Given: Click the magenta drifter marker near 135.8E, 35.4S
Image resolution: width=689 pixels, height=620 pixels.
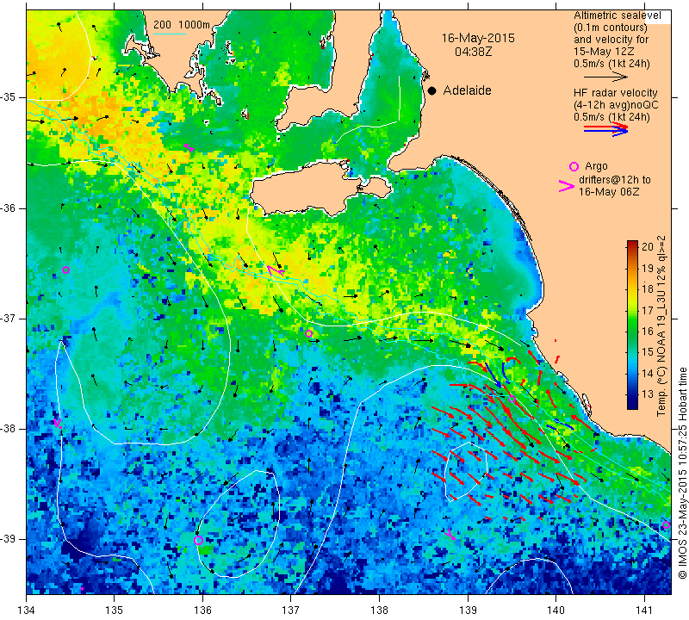Looking at the screenshot, I should pos(189,147).
